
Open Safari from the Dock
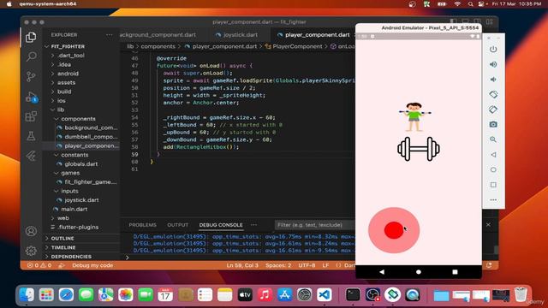click(66, 294)
